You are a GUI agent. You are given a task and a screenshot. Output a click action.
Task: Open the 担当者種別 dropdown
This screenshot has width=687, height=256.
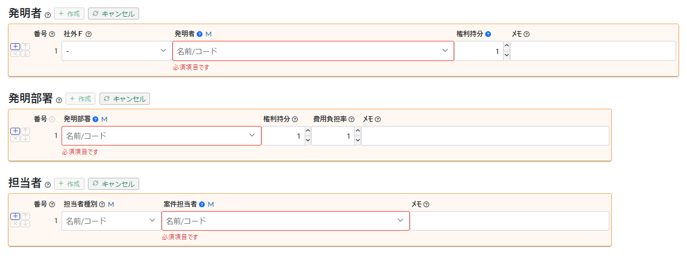(x=112, y=221)
